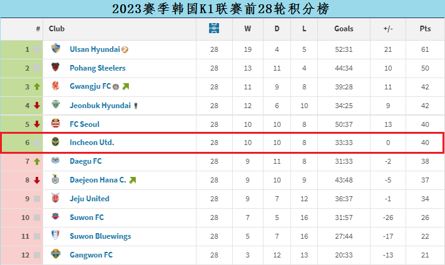
Task: Click the Club column header
Action: tap(57, 29)
